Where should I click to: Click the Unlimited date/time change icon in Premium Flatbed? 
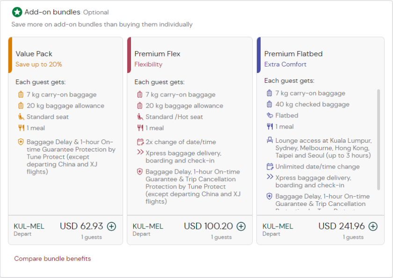(x=269, y=166)
